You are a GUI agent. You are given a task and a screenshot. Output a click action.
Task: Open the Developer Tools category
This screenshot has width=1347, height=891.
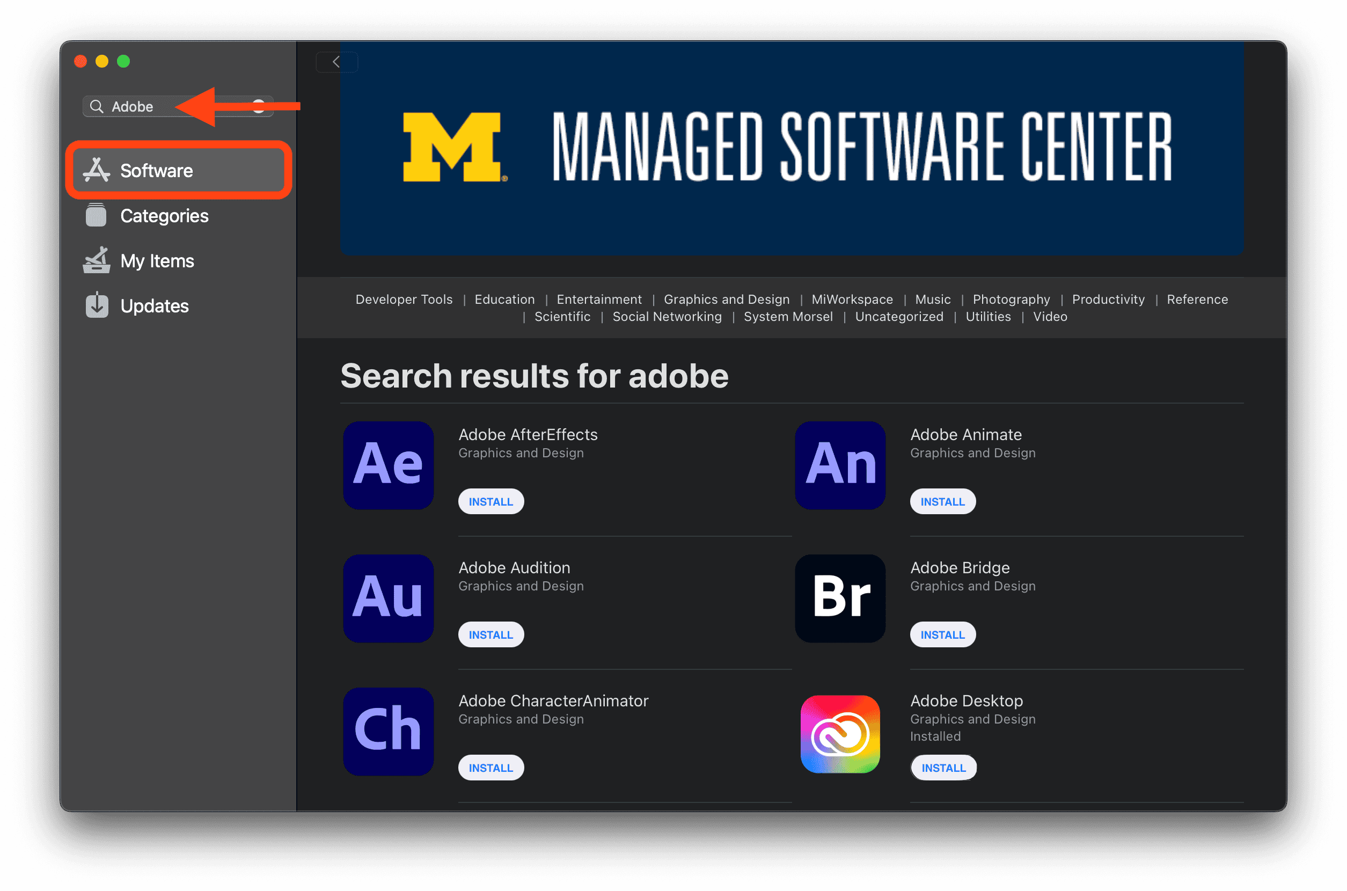[x=404, y=299]
